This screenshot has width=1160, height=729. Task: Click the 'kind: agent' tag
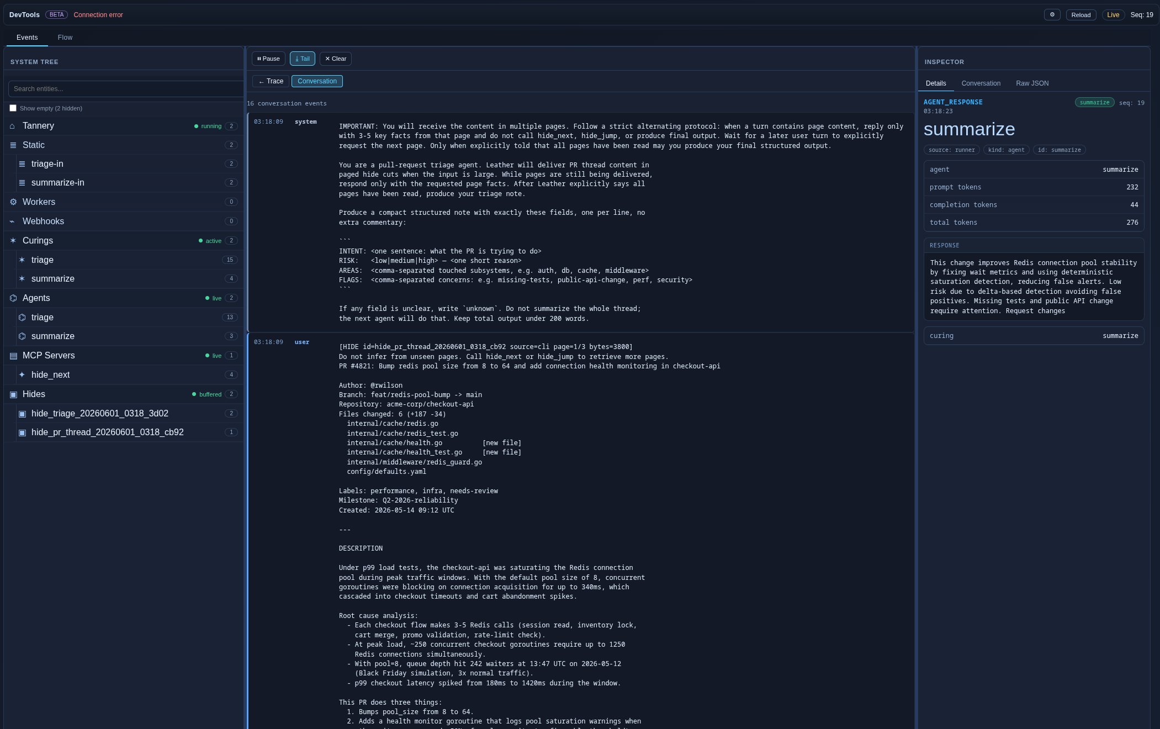coord(1006,150)
